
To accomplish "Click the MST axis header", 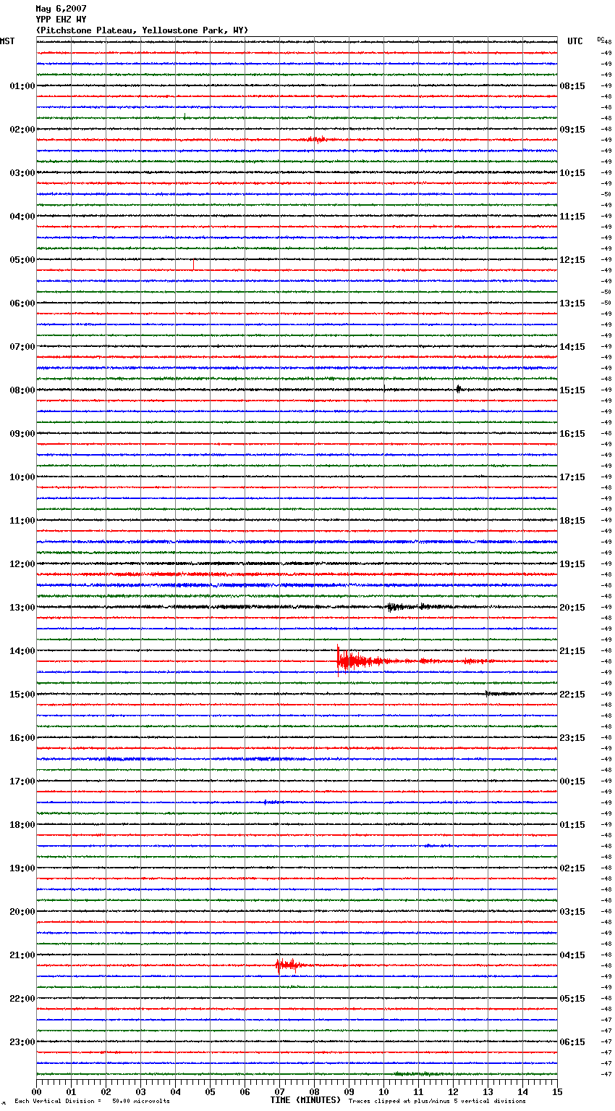I will (7, 41).
